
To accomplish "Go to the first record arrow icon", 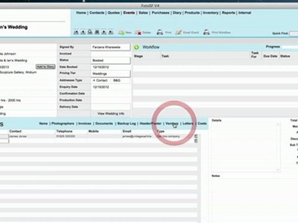I will pos(76,32).
